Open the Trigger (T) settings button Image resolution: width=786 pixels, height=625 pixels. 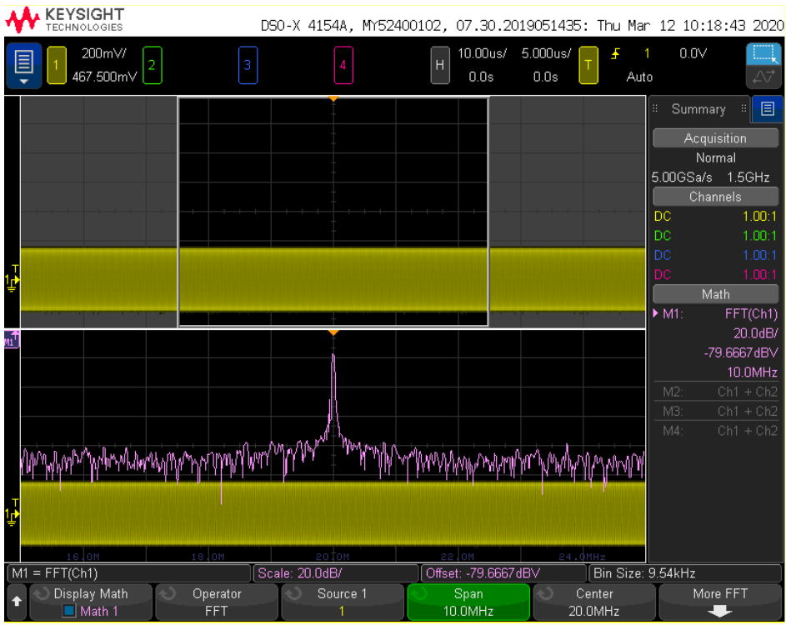click(588, 65)
